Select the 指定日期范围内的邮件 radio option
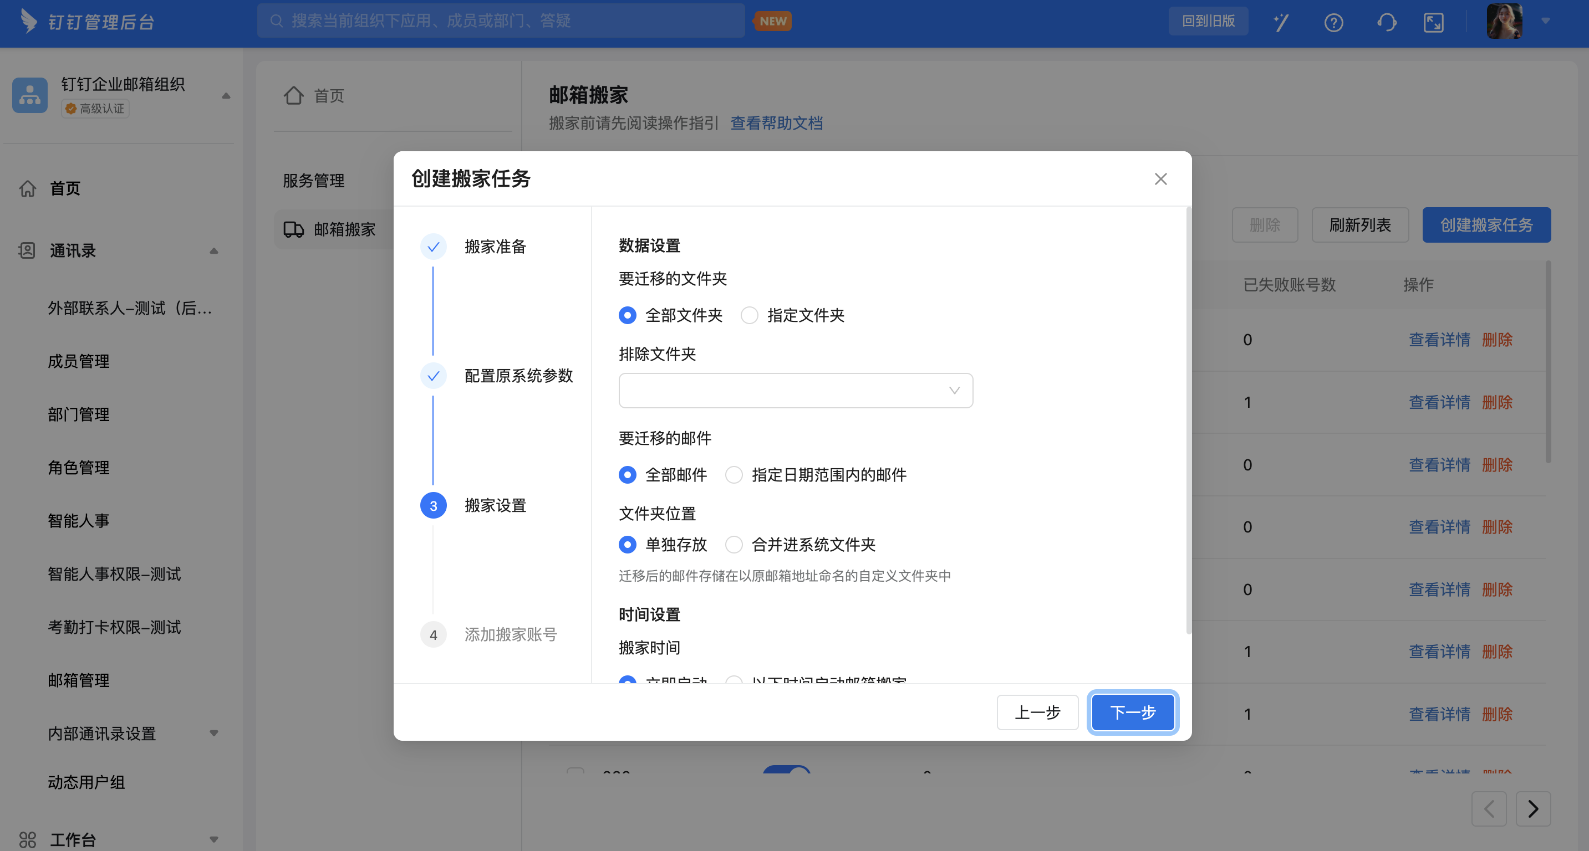This screenshot has width=1589, height=851. point(734,474)
